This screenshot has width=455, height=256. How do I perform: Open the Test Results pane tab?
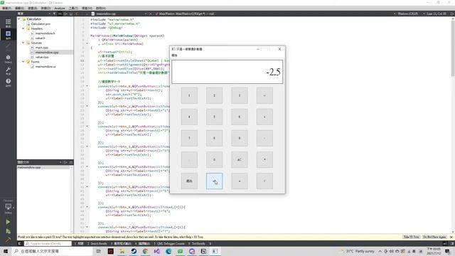(x=197, y=243)
